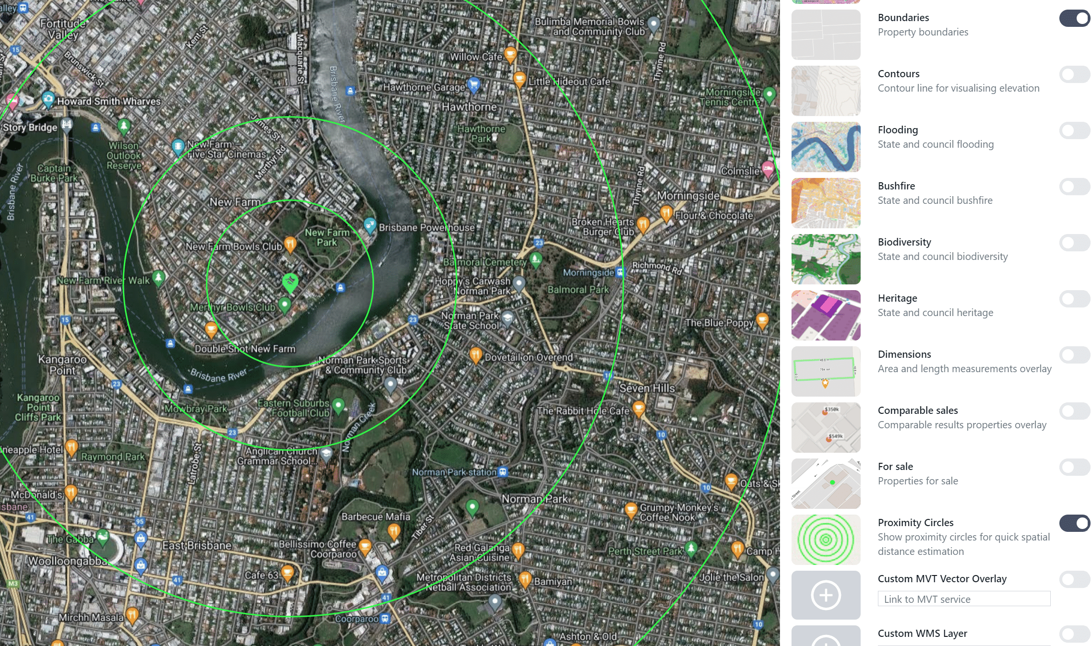
Task: Toggle on Comparable sales overlay
Action: pos(1075,411)
